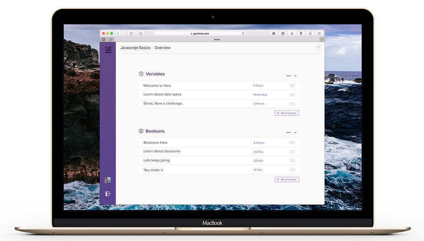Grab reorder handle for Great, Now a challenge
The height and width of the screenshot is (241, 424).
click(x=292, y=104)
